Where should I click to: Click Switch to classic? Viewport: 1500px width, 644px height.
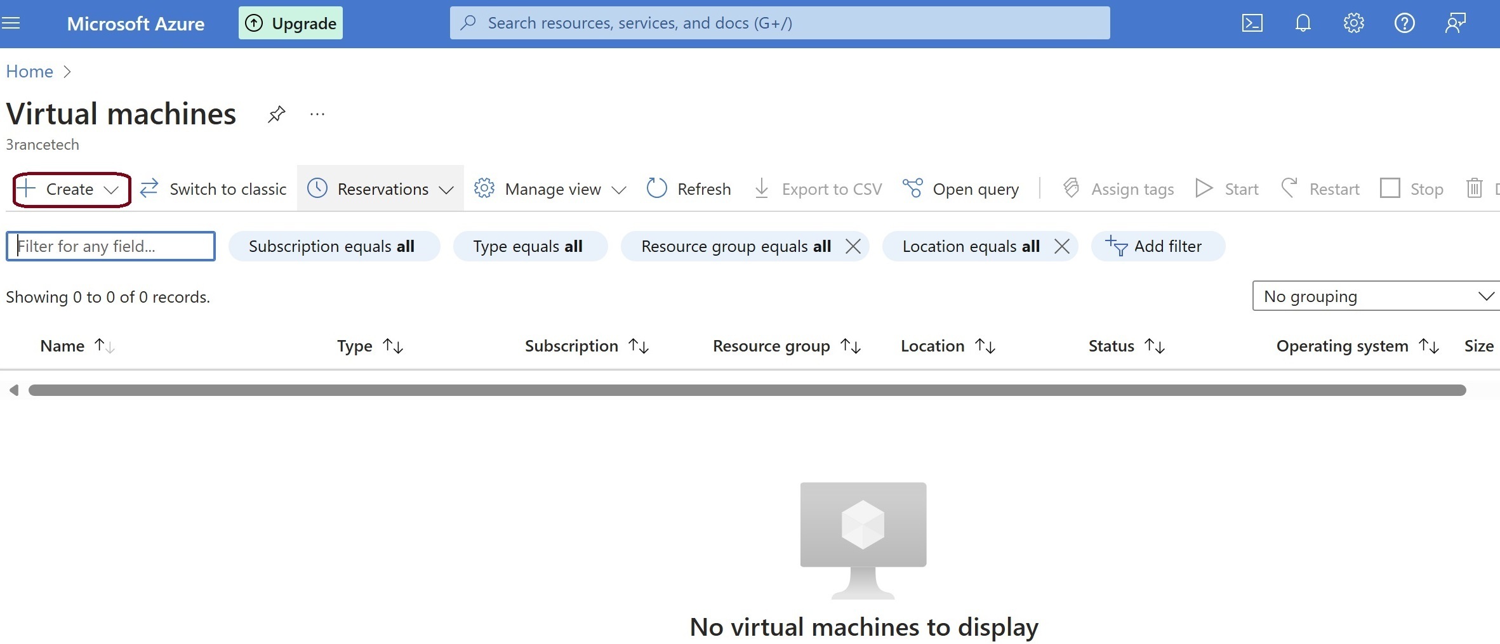213,189
